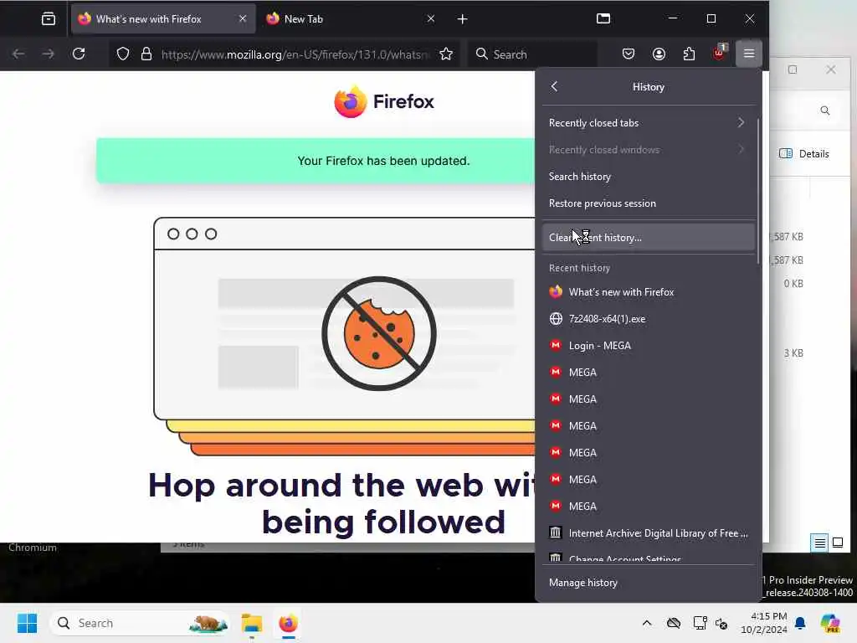Expand Recently closed tabs submenu

(648, 122)
